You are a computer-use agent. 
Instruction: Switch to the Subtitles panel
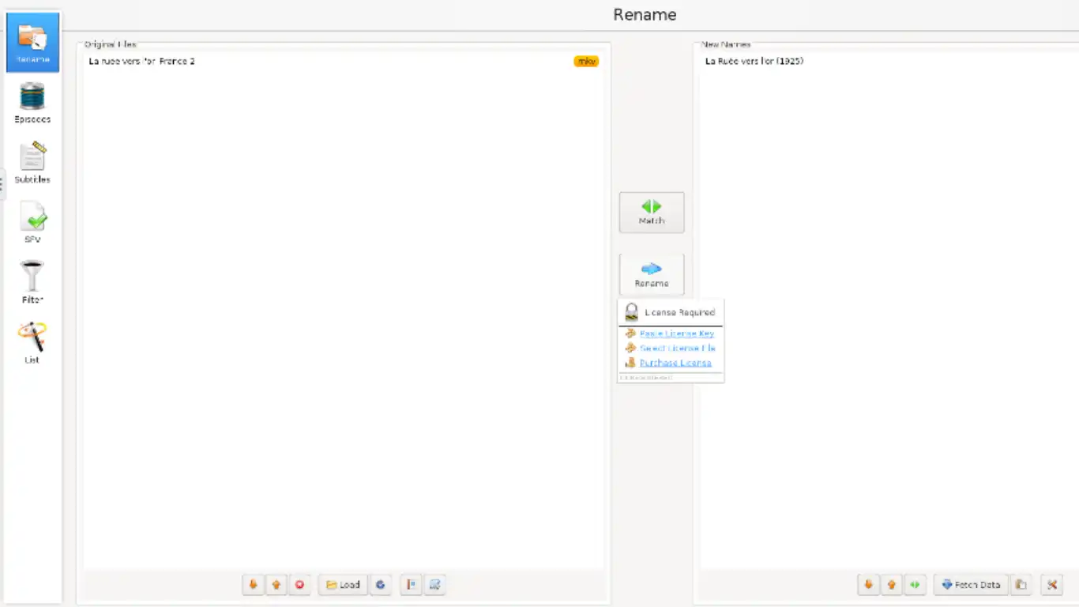32,164
